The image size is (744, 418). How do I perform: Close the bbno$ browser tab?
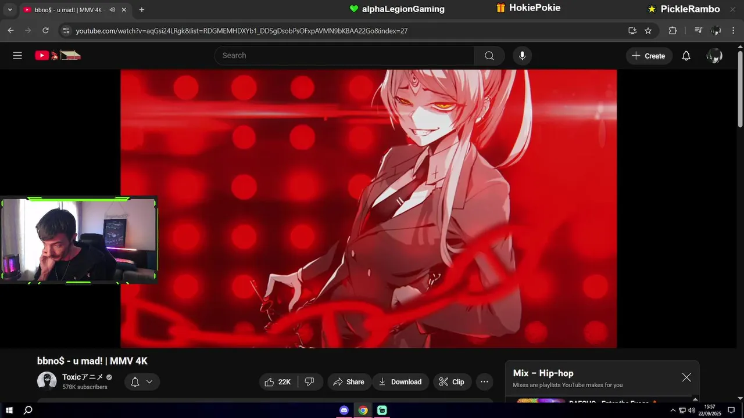click(x=124, y=10)
